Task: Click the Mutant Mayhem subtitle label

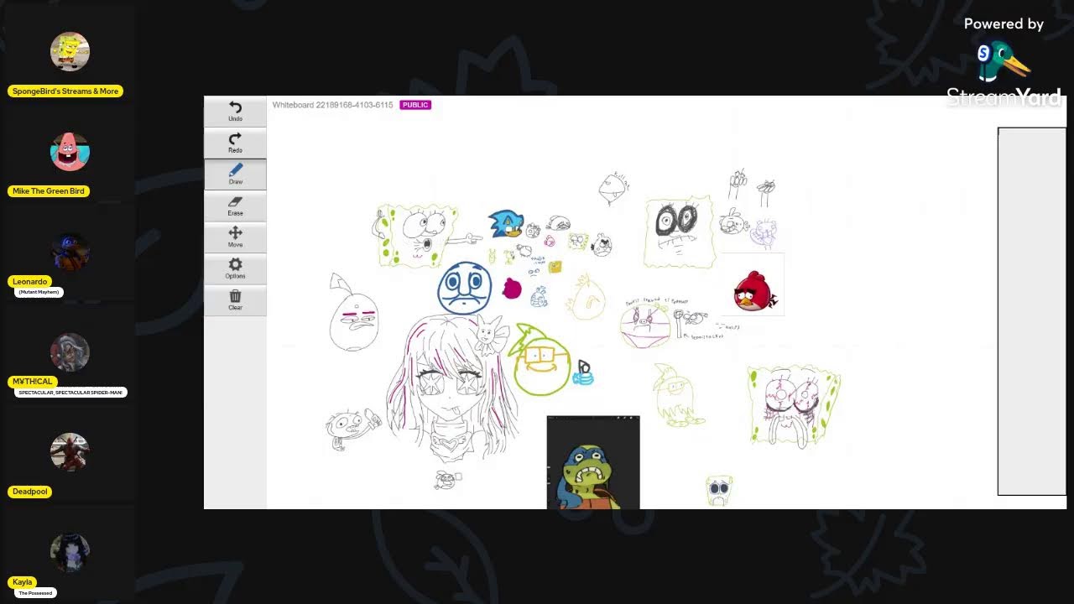Action: (x=39, y=292)
